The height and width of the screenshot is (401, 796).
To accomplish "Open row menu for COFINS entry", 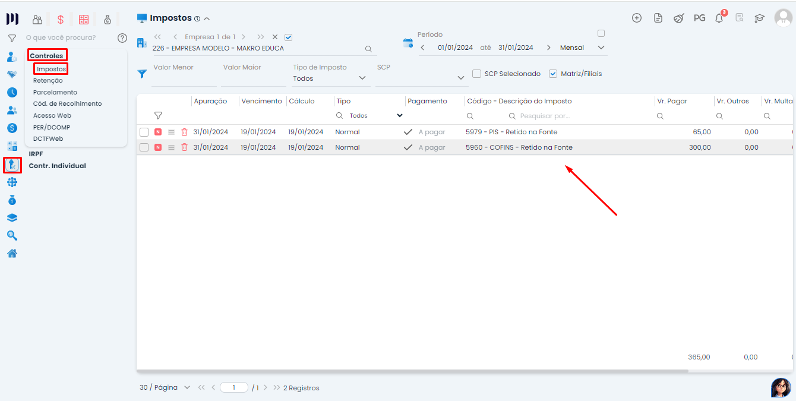I will 171,147.
